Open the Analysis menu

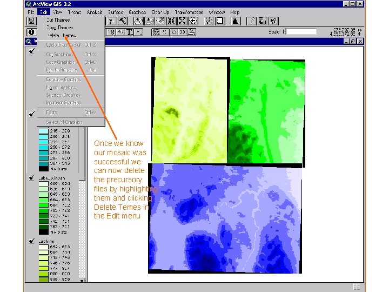[95, 12]
